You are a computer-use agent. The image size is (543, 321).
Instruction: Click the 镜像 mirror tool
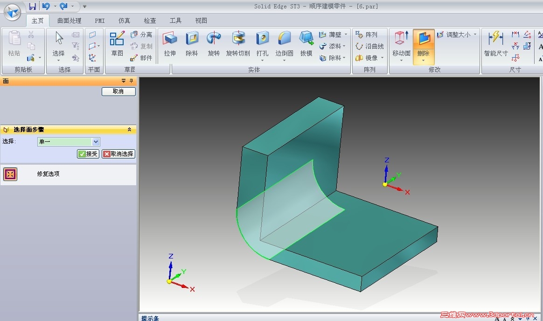tap(366, 58)
